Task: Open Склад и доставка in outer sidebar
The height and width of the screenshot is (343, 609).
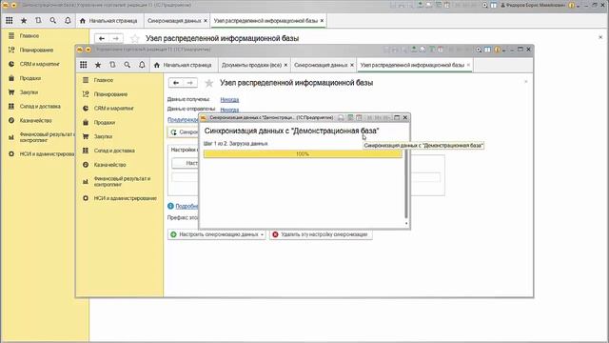Action: pyautogui.click(x=40, y=106)
